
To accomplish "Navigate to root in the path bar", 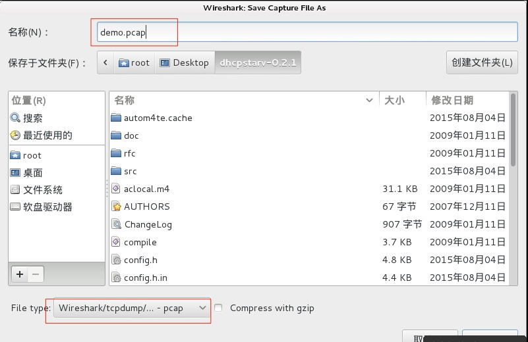I will (134, 62).
